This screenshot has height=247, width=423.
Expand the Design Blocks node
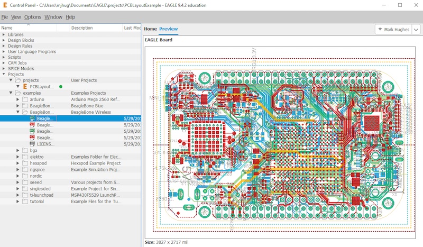[4, 40]
